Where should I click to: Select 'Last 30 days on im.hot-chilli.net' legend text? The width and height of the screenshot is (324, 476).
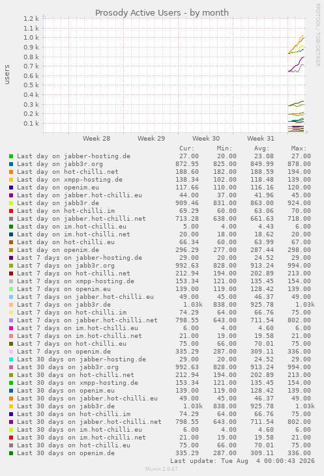(81, 438)
